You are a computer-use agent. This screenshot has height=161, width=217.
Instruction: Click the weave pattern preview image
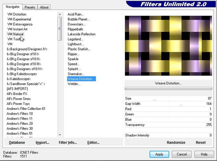[x=168, y=46]
